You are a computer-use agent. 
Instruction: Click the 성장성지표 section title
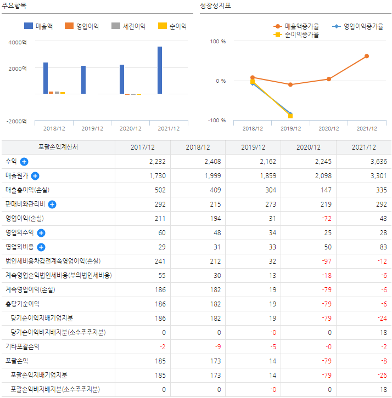pos(215,5)
